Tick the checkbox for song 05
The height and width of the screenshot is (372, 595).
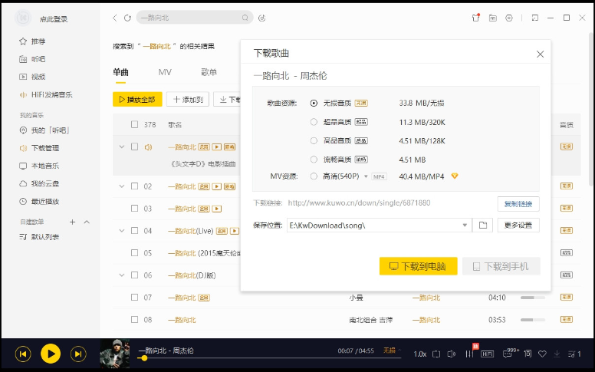[x=134, y=252]
